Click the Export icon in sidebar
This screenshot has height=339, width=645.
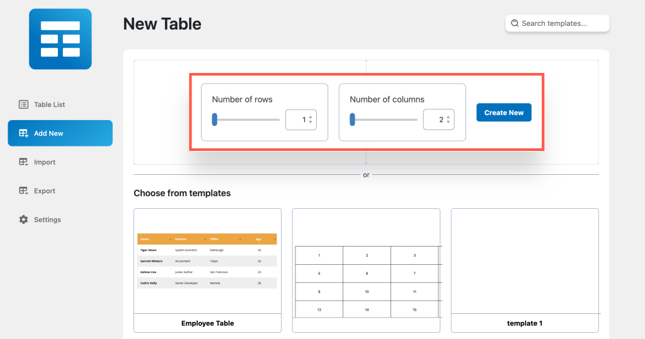click(23, 191)
